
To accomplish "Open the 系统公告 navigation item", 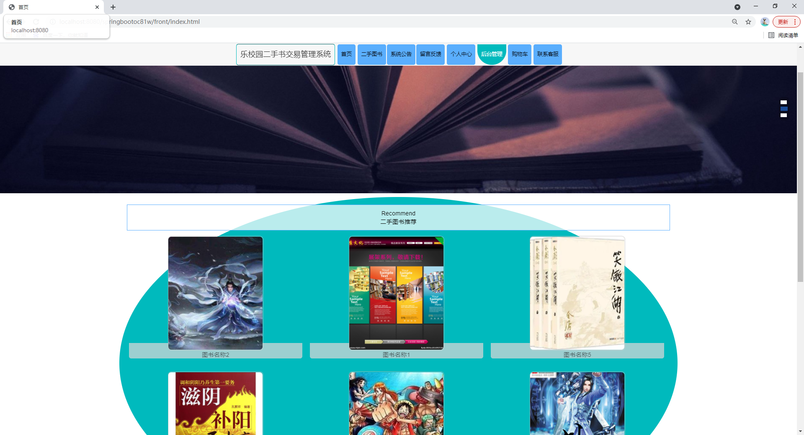I will coord(401,54).
